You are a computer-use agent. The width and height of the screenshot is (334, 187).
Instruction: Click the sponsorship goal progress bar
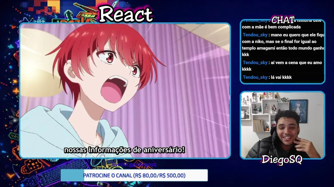click(134, 175)
